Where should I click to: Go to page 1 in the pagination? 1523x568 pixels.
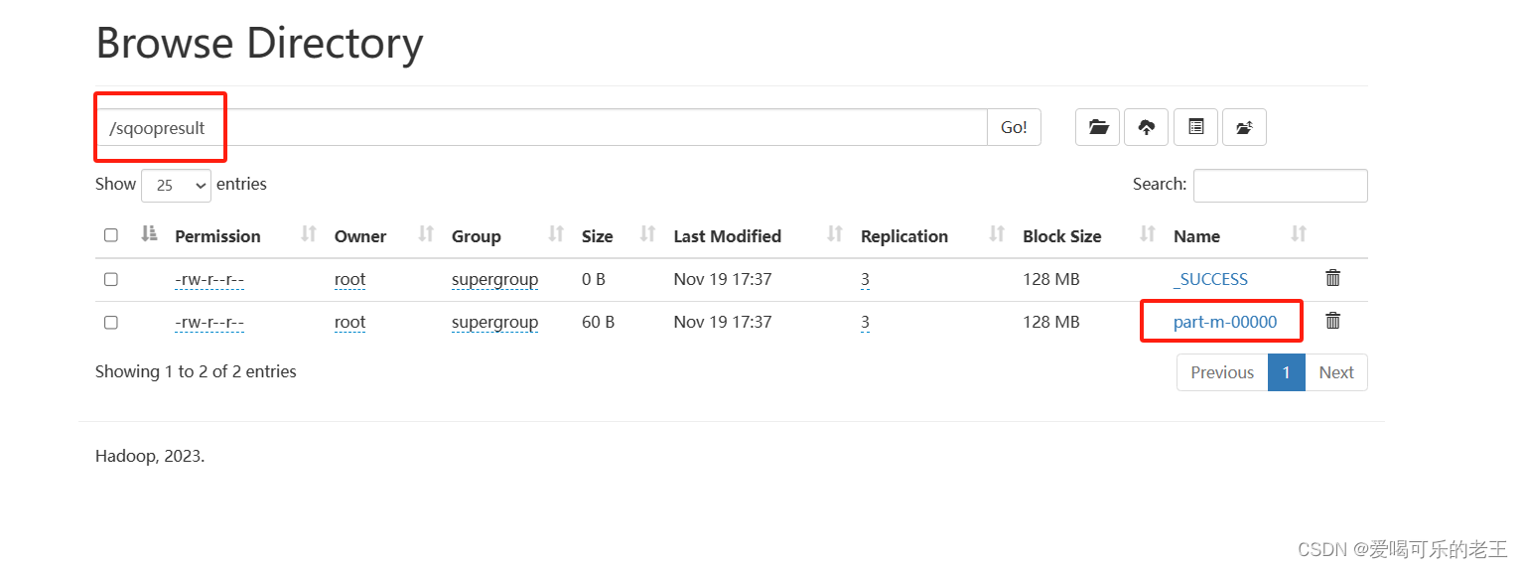[x=1287, y=372]
